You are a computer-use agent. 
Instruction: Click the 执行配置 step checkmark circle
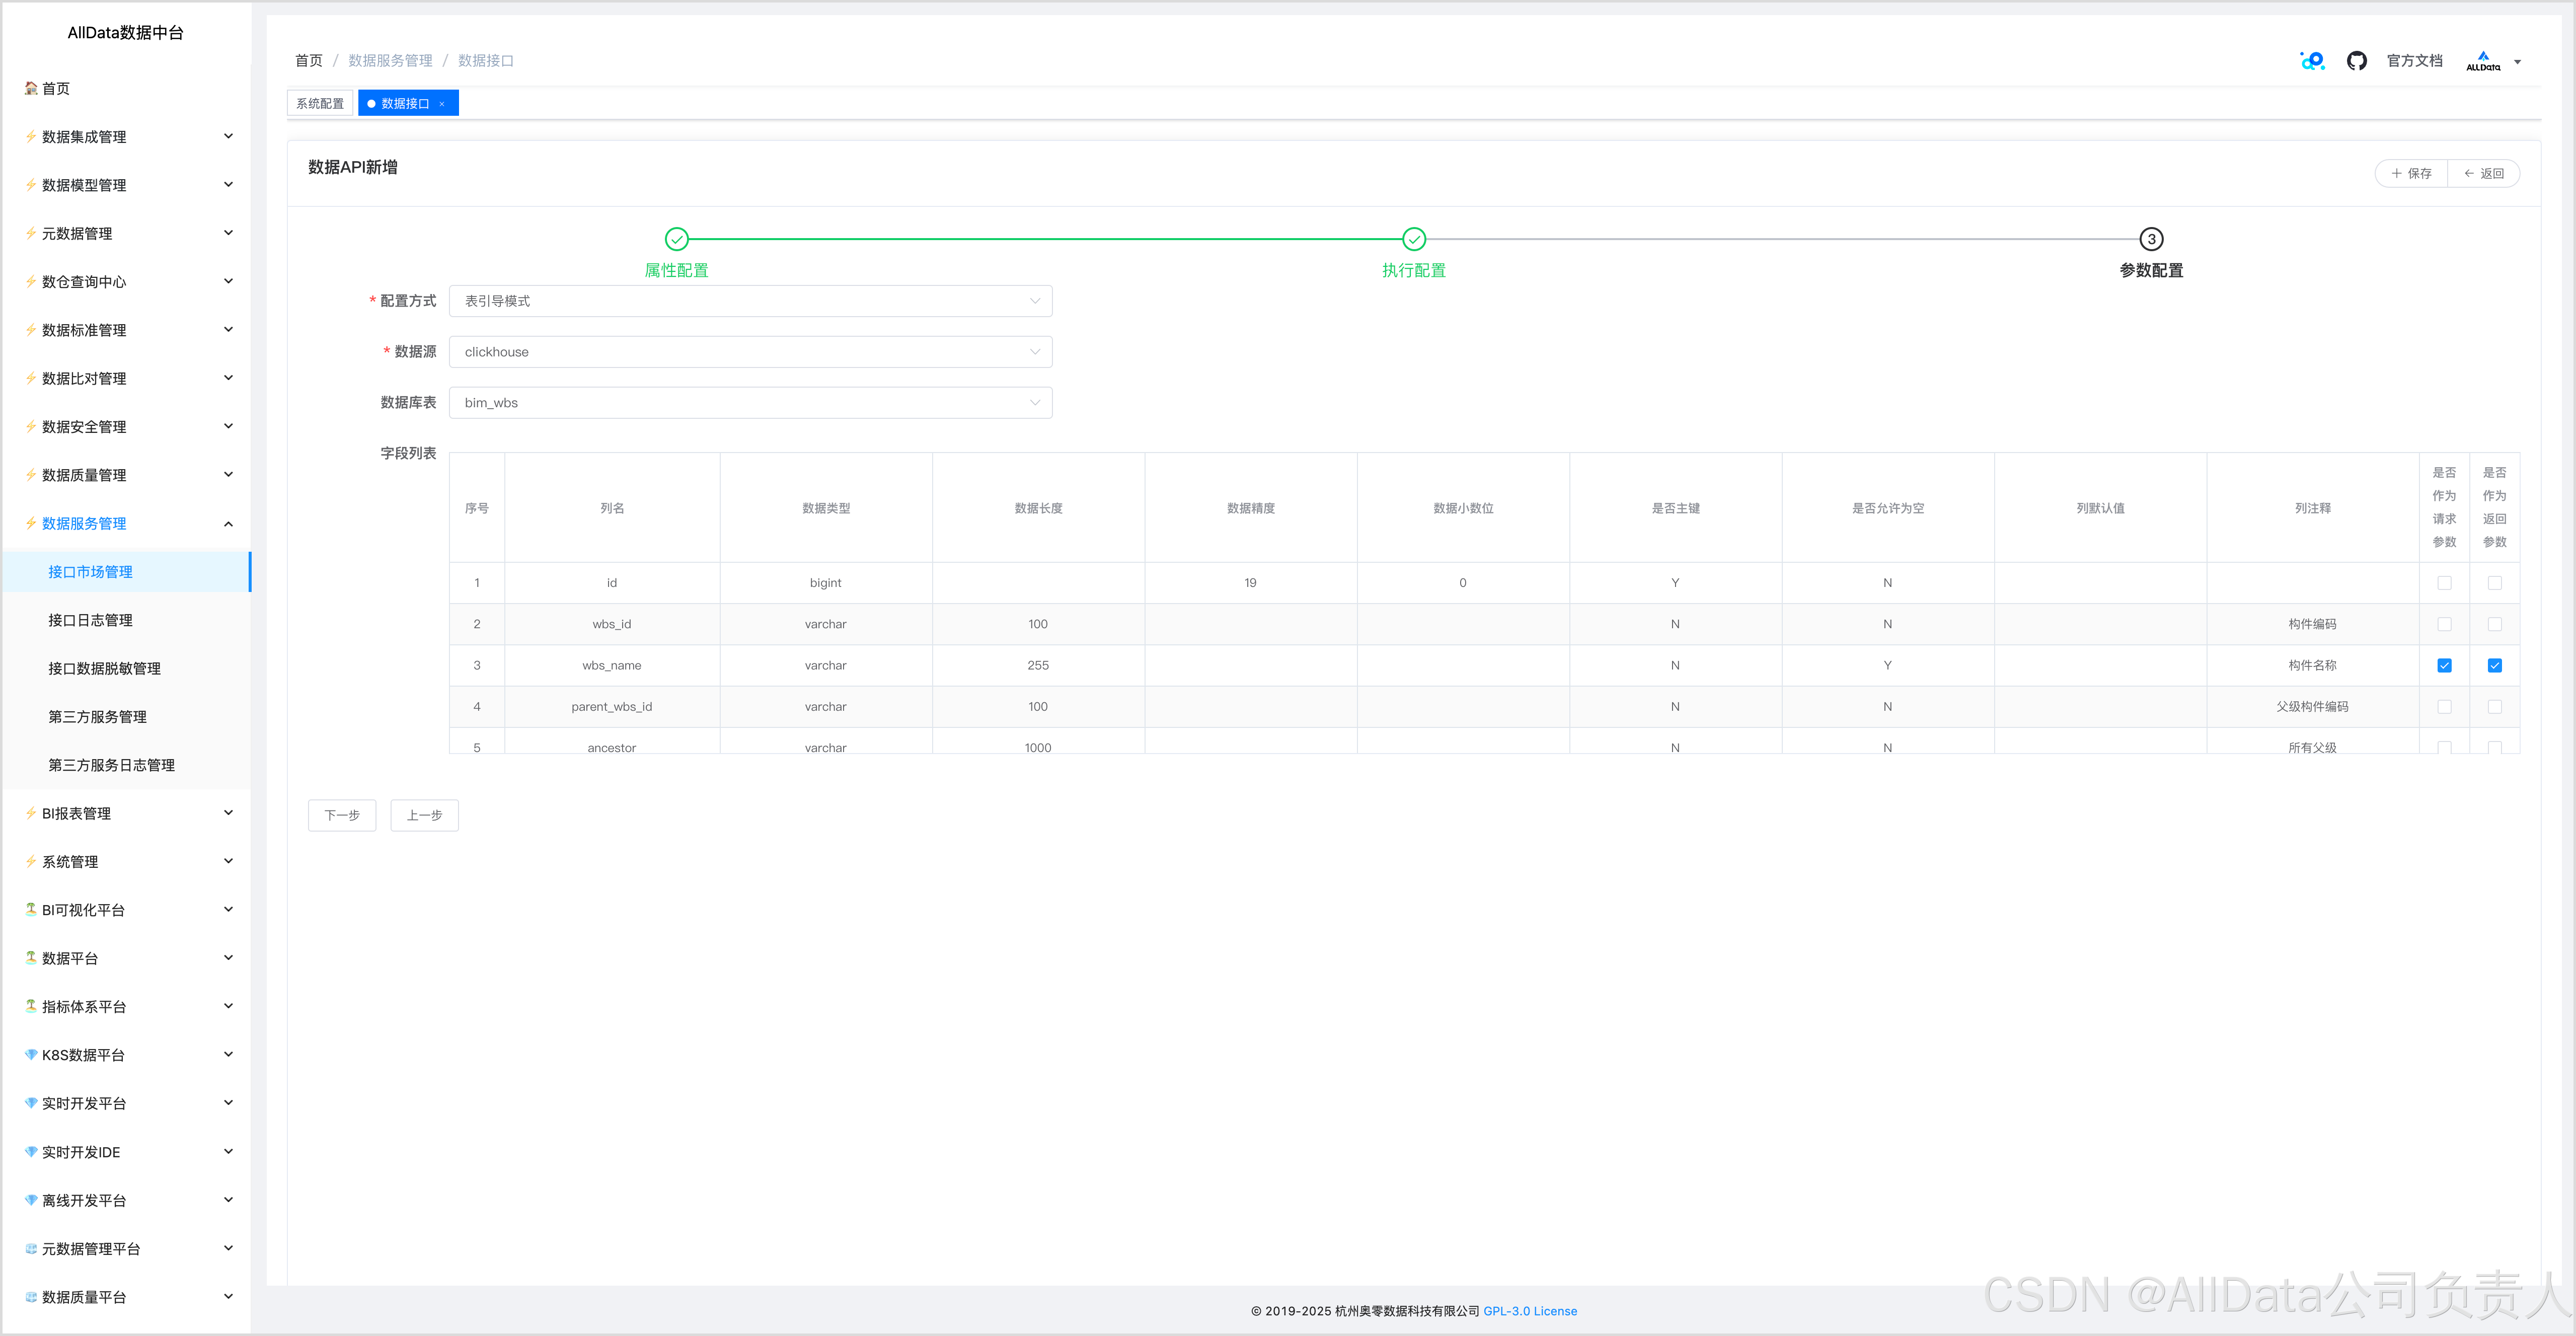[x=1413, y=239]
